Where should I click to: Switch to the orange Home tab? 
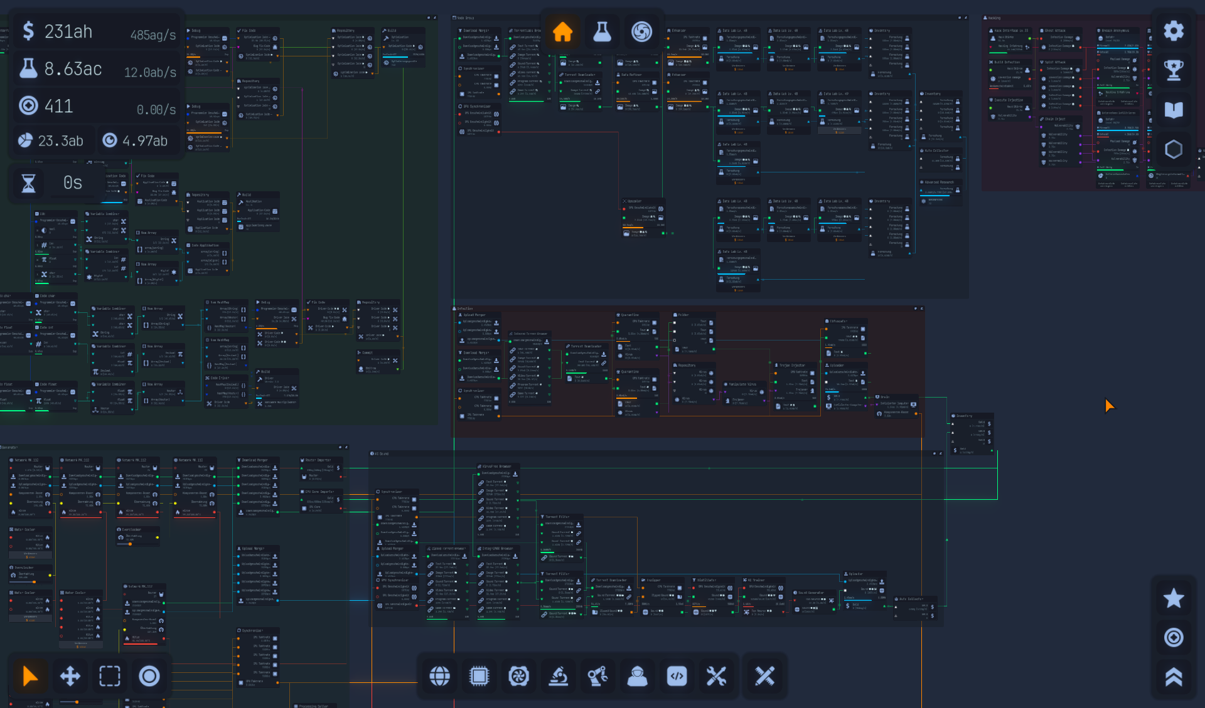tap(562, 31)
